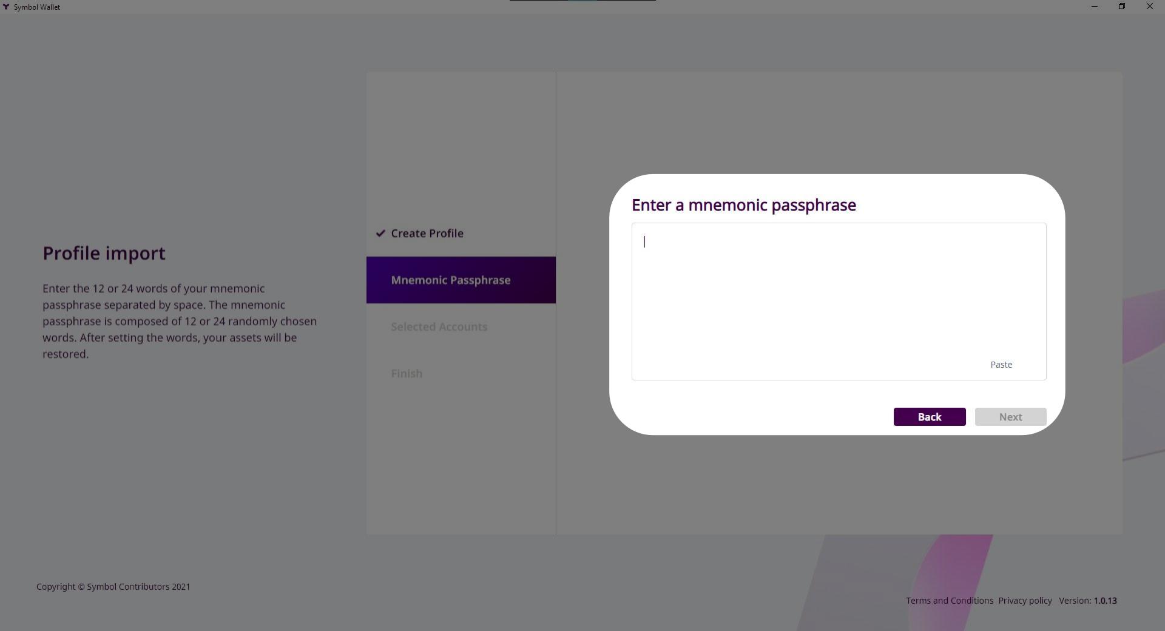This screenshot has height=631, width=1165.
Task: Select the Create Profile step
Action: pos(427,234)
